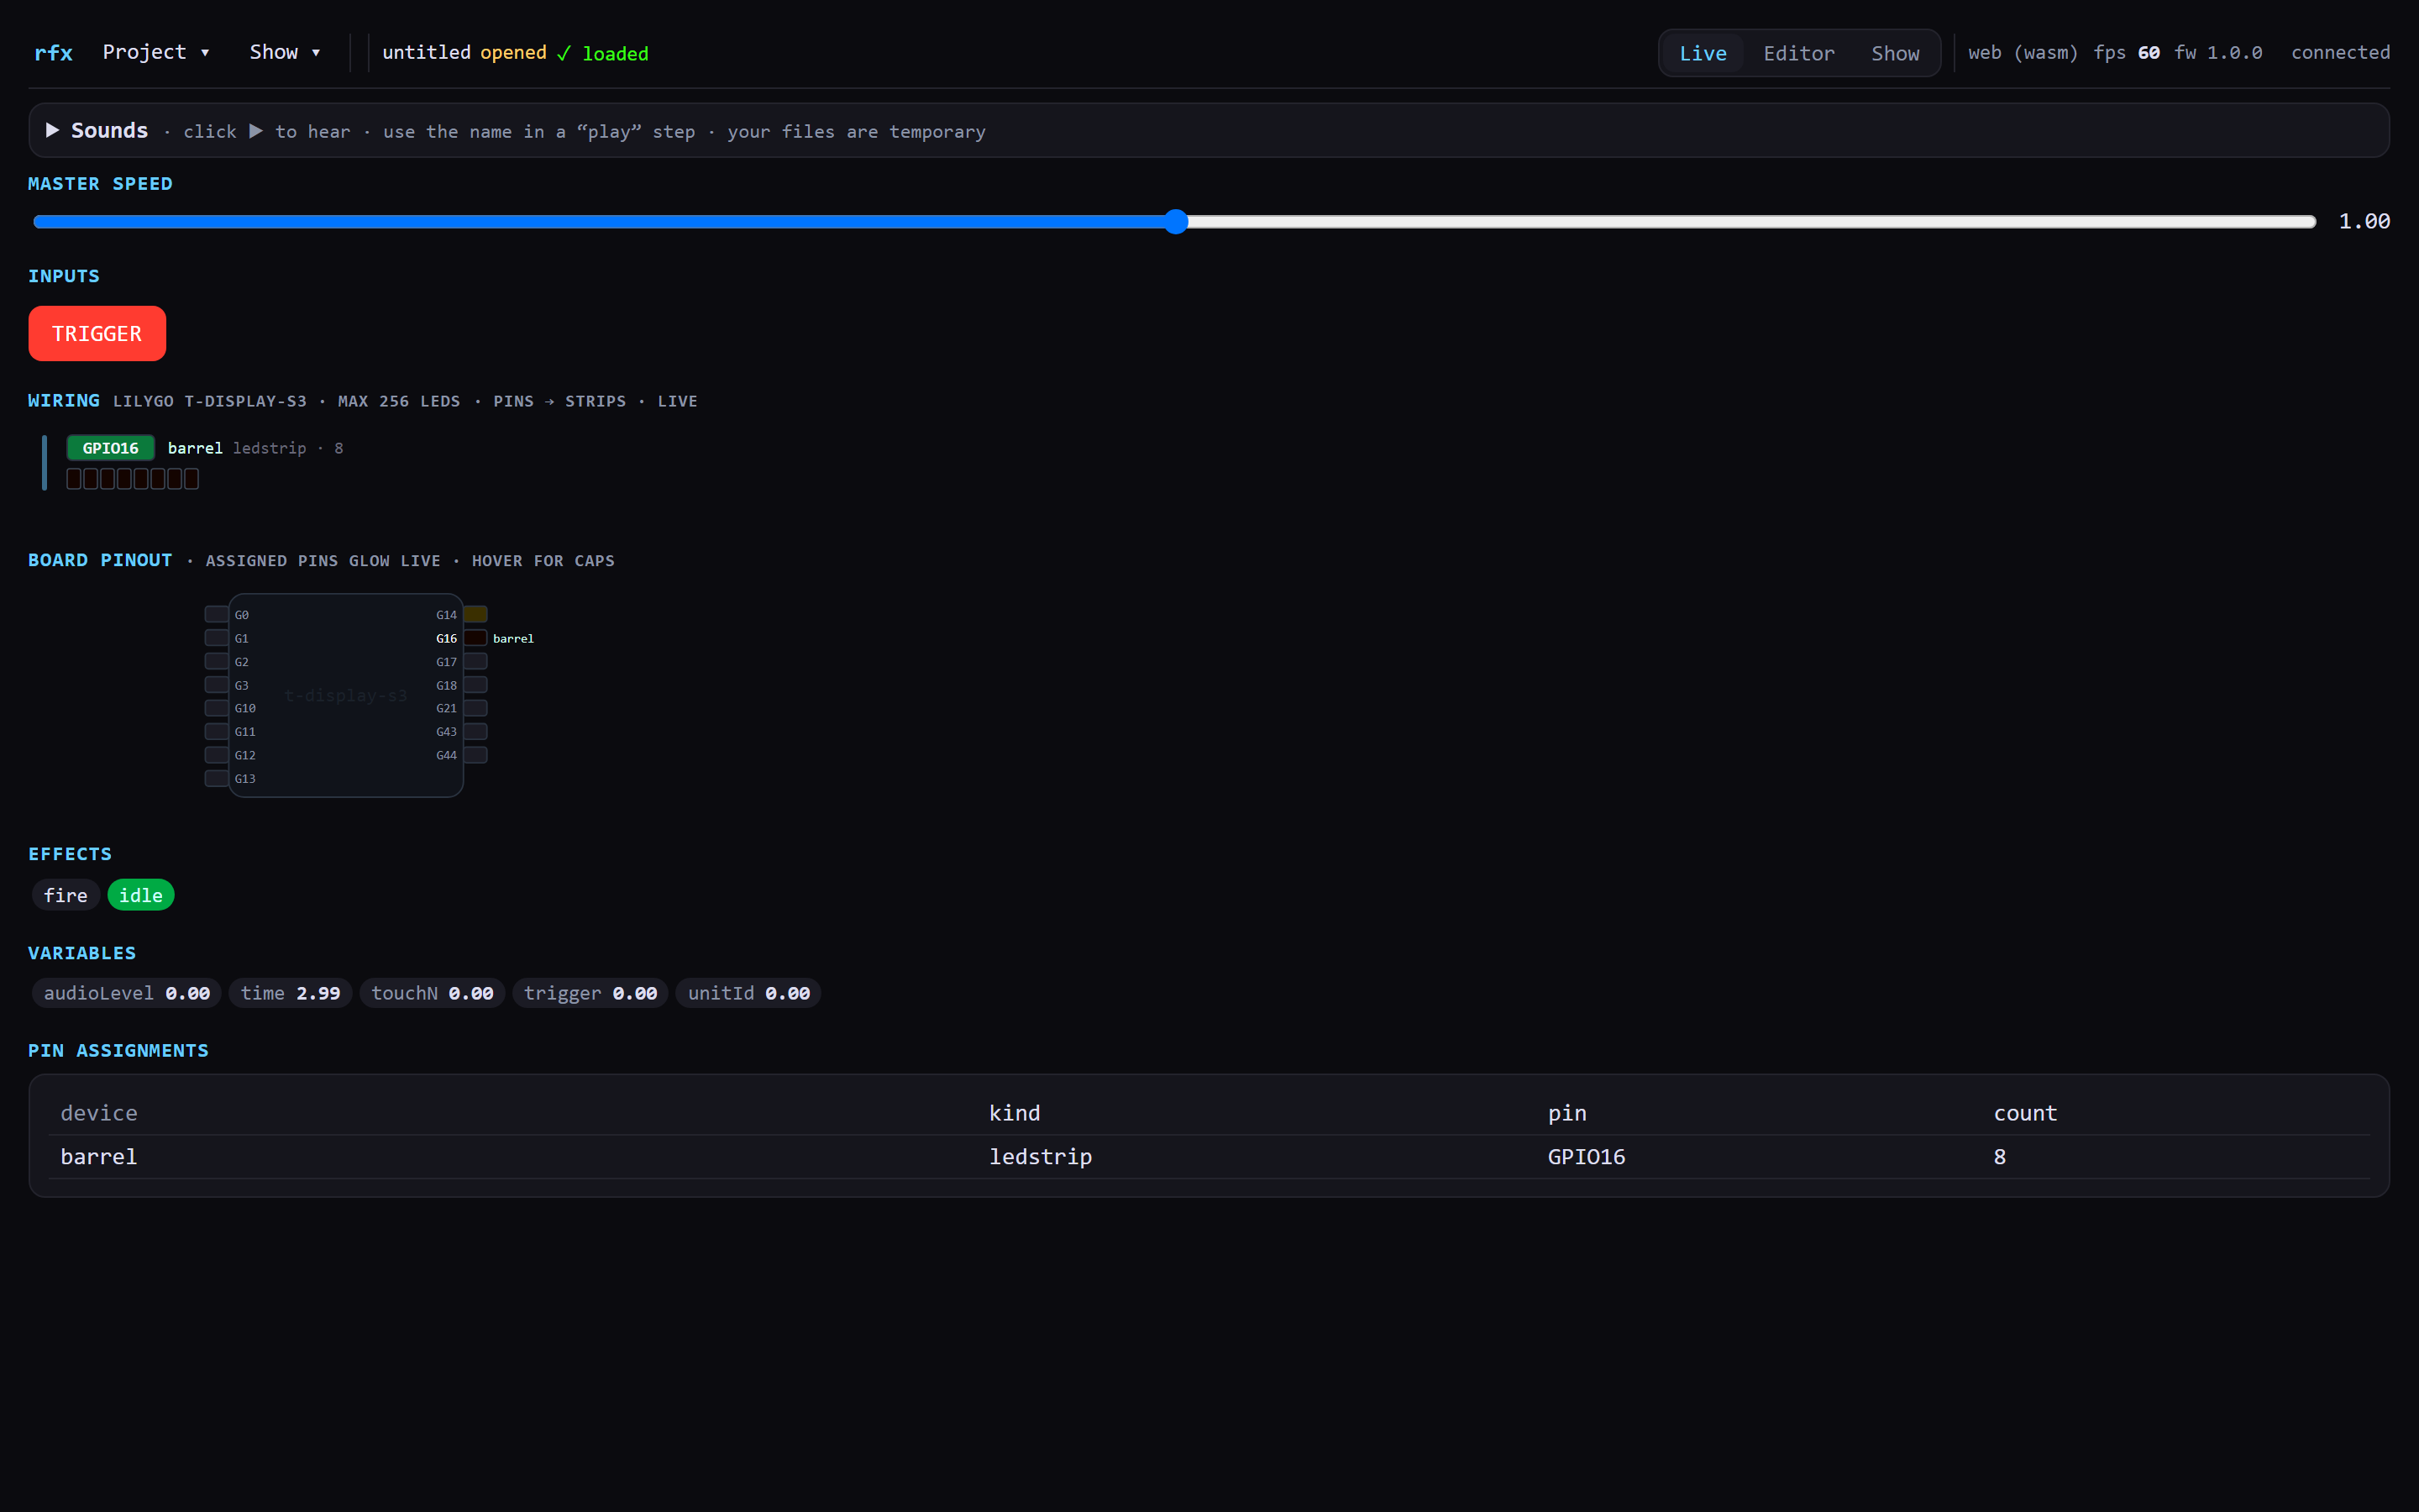Click the G17 pin pad

tap(475, 661)
